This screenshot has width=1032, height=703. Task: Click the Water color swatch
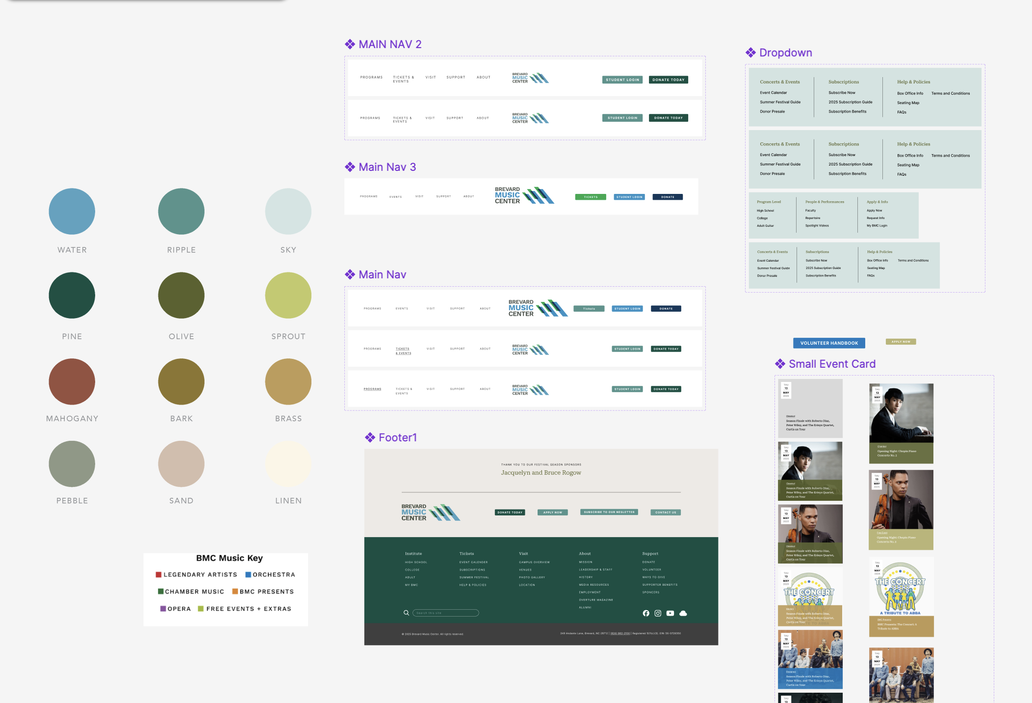72,211
